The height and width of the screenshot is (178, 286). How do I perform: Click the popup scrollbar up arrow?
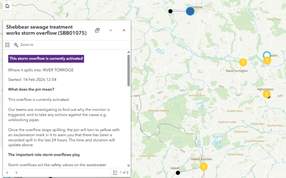coord(128,52)
